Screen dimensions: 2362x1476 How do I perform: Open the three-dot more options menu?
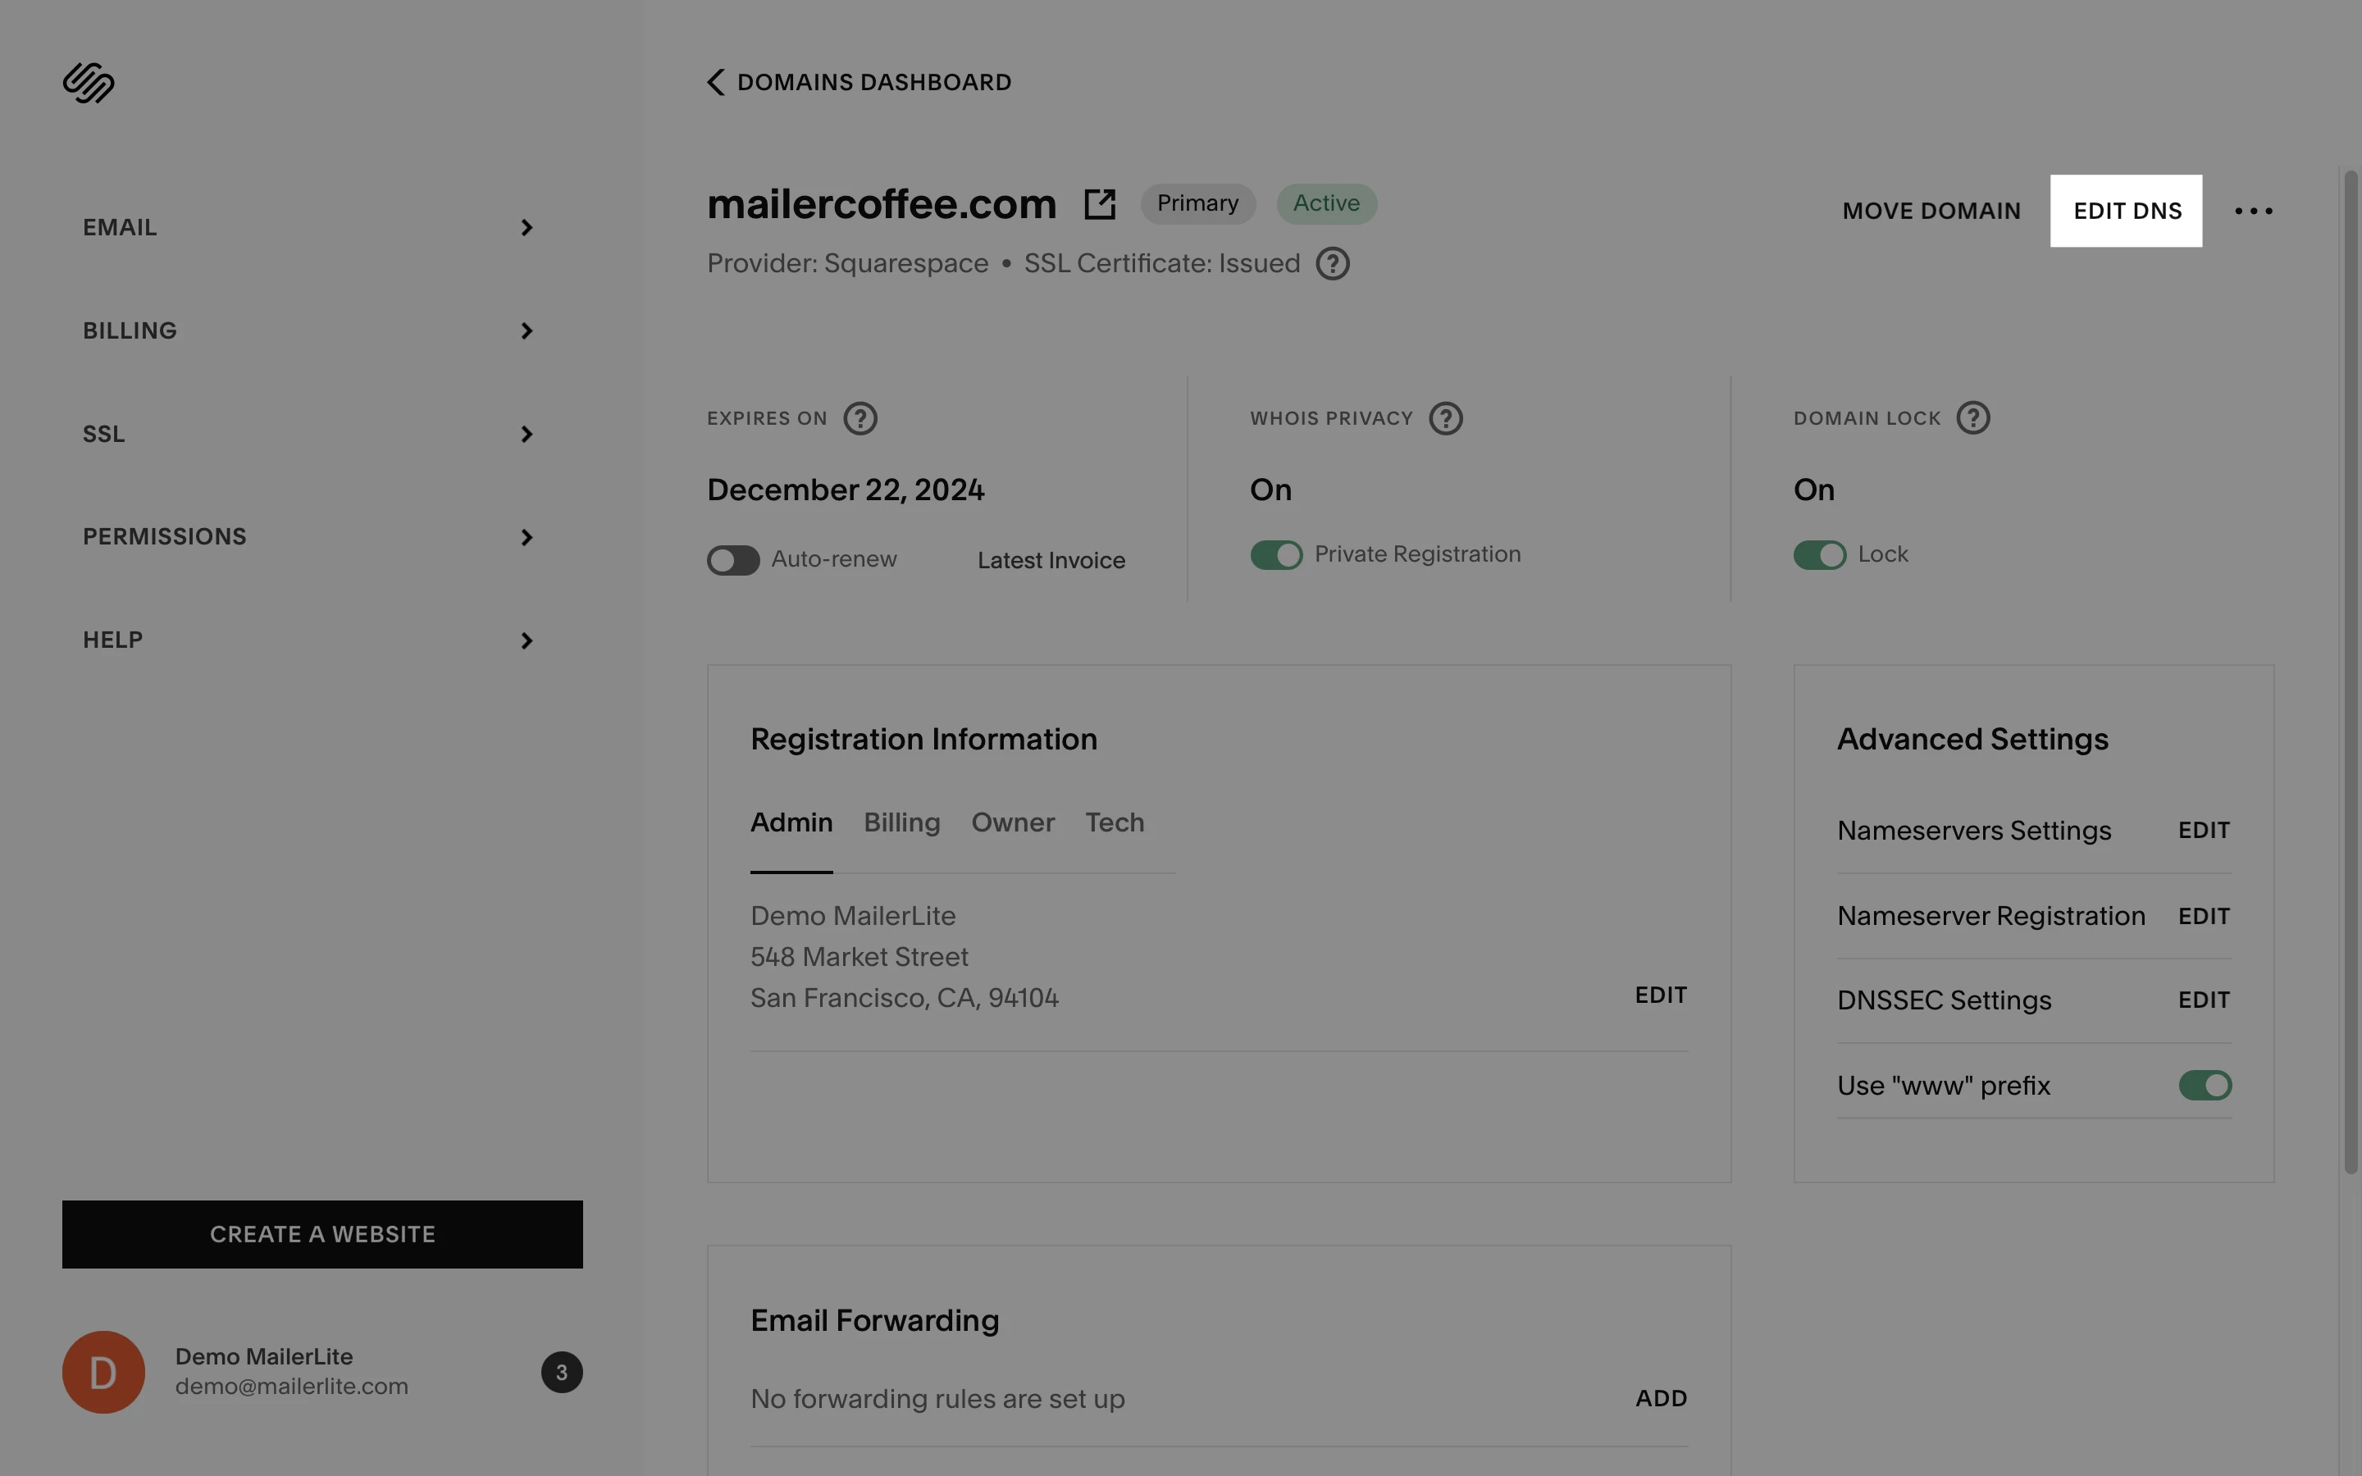coord(2253,211)
